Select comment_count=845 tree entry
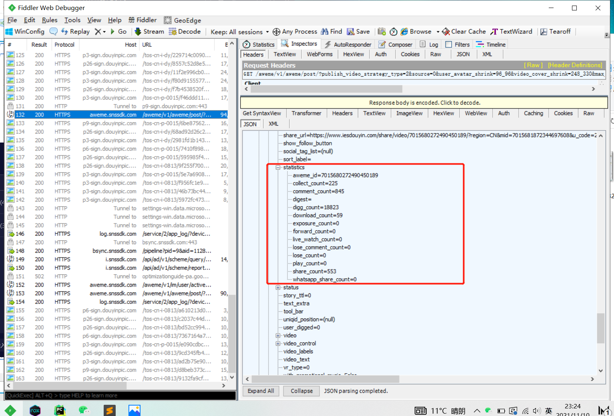The width and height of the screenshot is (614, 416). pyautogui.click(x=319, y=191)
